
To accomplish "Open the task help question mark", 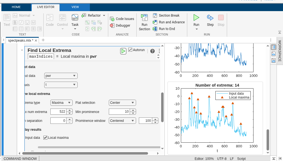I will (x=152, y=51).
